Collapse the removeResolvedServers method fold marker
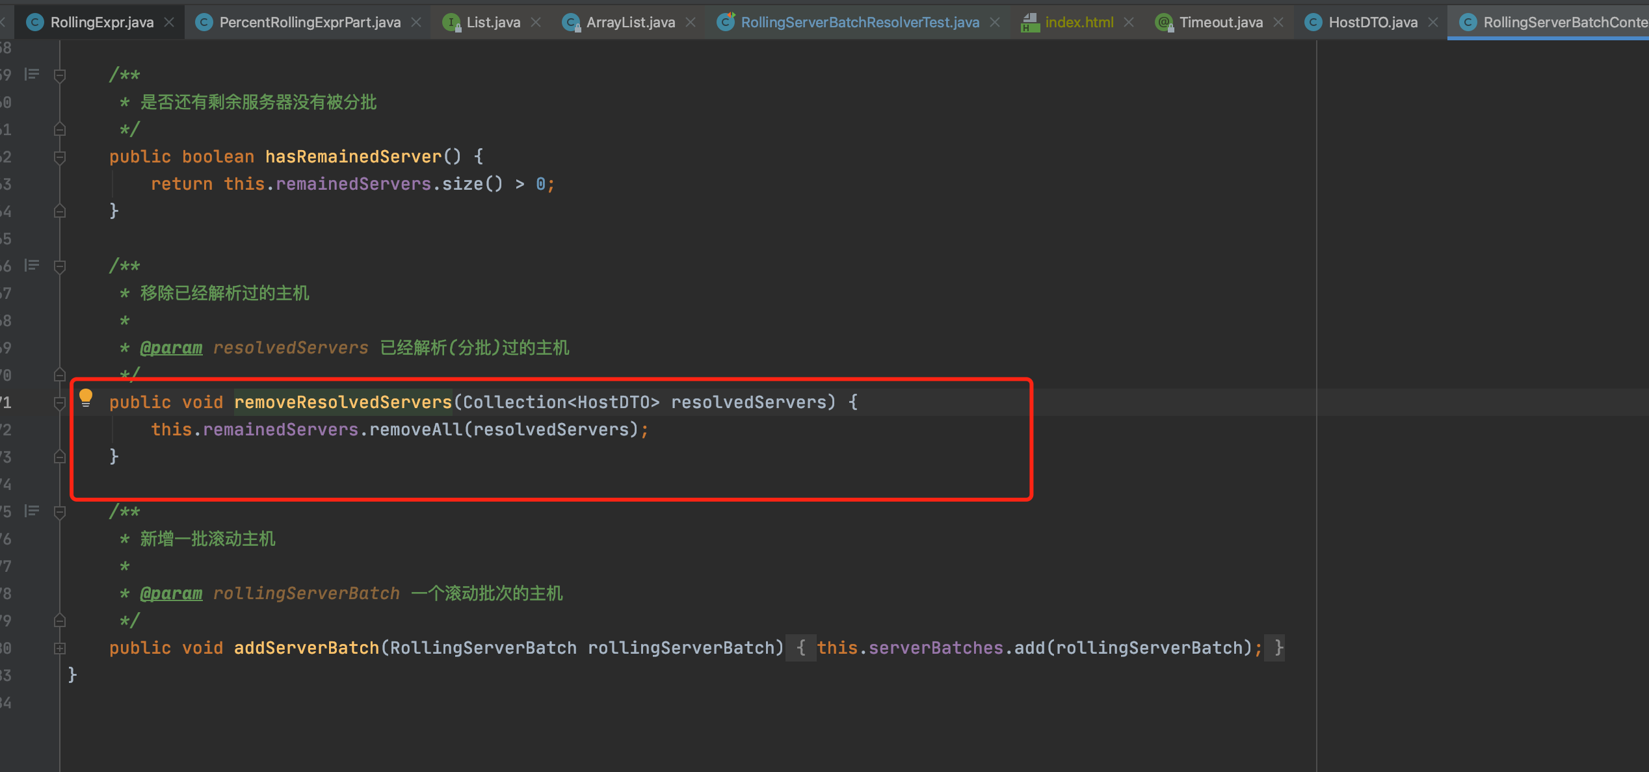This screenshot has width=1649, height=772. [x=60, y=403]
